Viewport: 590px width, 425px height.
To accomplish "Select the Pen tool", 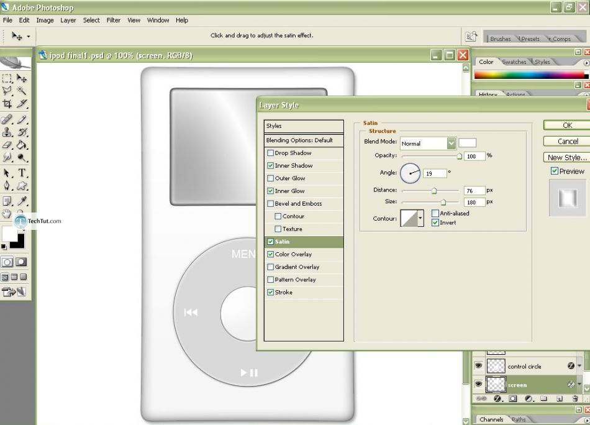I will (7, 186).
